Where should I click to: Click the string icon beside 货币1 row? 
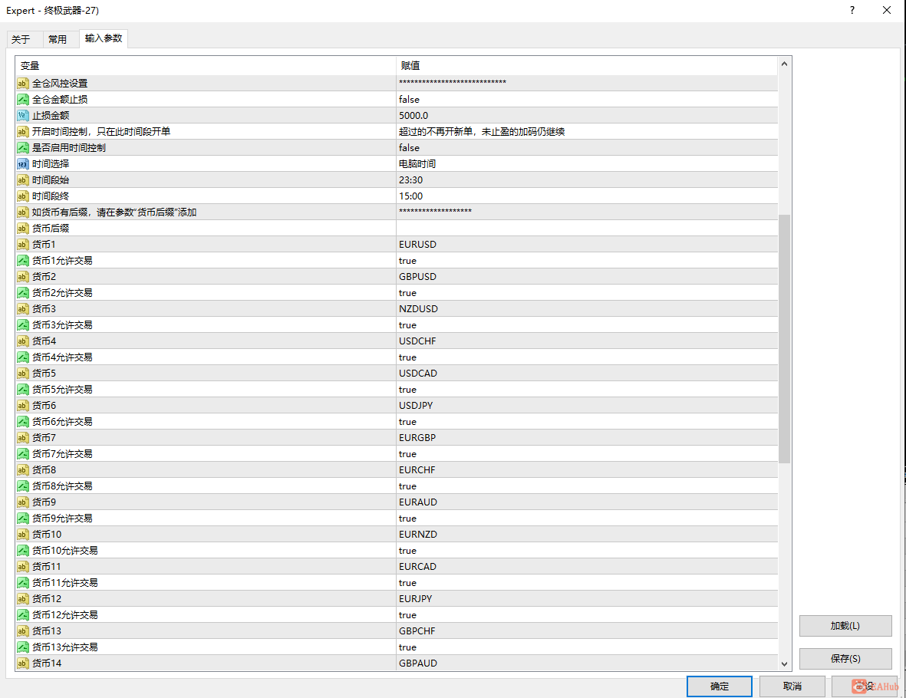pyautogui.click(x=22, y=245)
